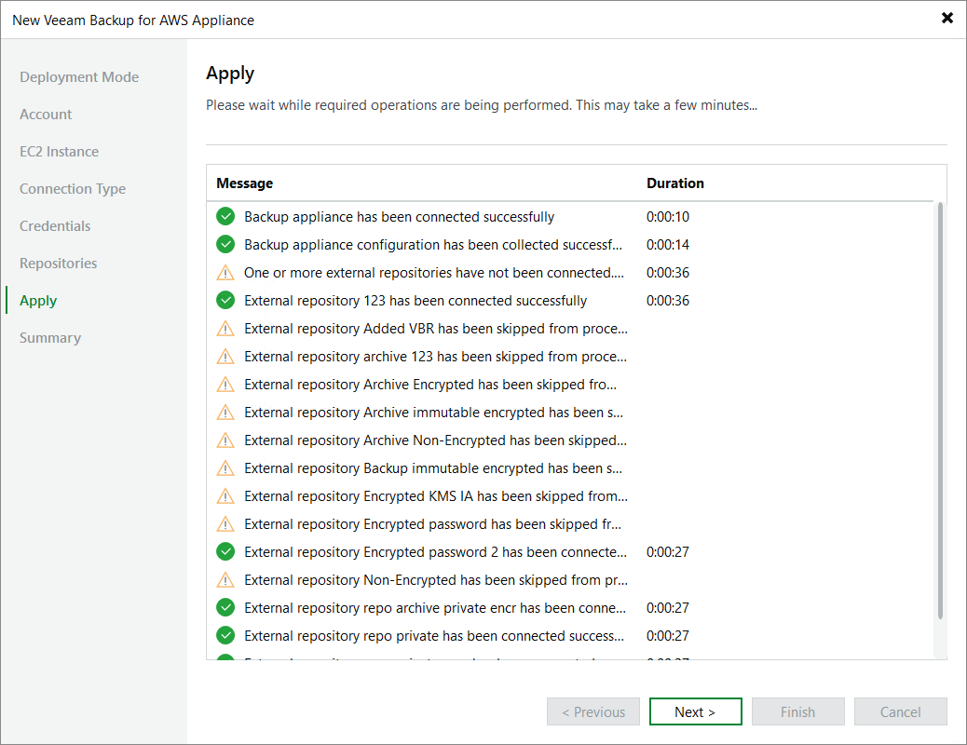Screen dimensions: 967x745
Task: Select 'External repository Non-Encrypted has been skipped' message
Action: [x=436, y=580]
